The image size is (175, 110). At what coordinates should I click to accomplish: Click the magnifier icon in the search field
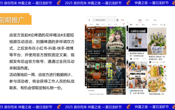click(x=94, y=20)
